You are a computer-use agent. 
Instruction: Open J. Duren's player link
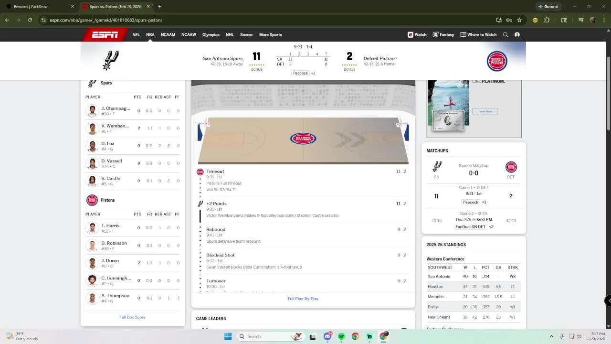coord(110,261)
